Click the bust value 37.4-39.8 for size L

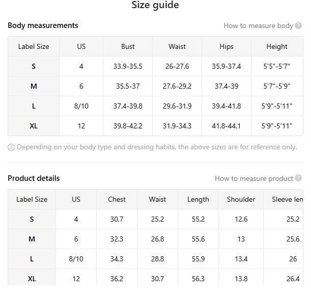[x=128, y=106]
